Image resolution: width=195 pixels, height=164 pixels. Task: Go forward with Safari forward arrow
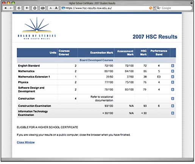pos(11,8)
